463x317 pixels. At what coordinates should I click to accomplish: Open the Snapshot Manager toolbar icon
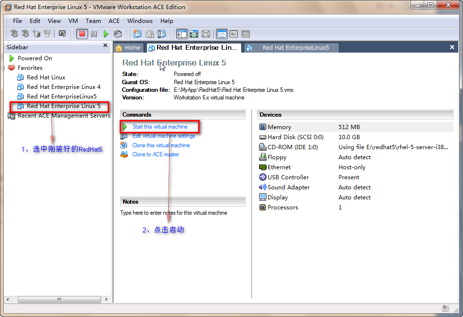click(x=161, y=34)
